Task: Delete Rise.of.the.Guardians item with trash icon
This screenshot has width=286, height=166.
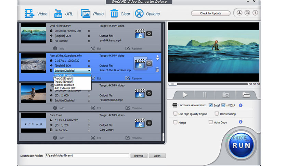Action: [157, 70]
